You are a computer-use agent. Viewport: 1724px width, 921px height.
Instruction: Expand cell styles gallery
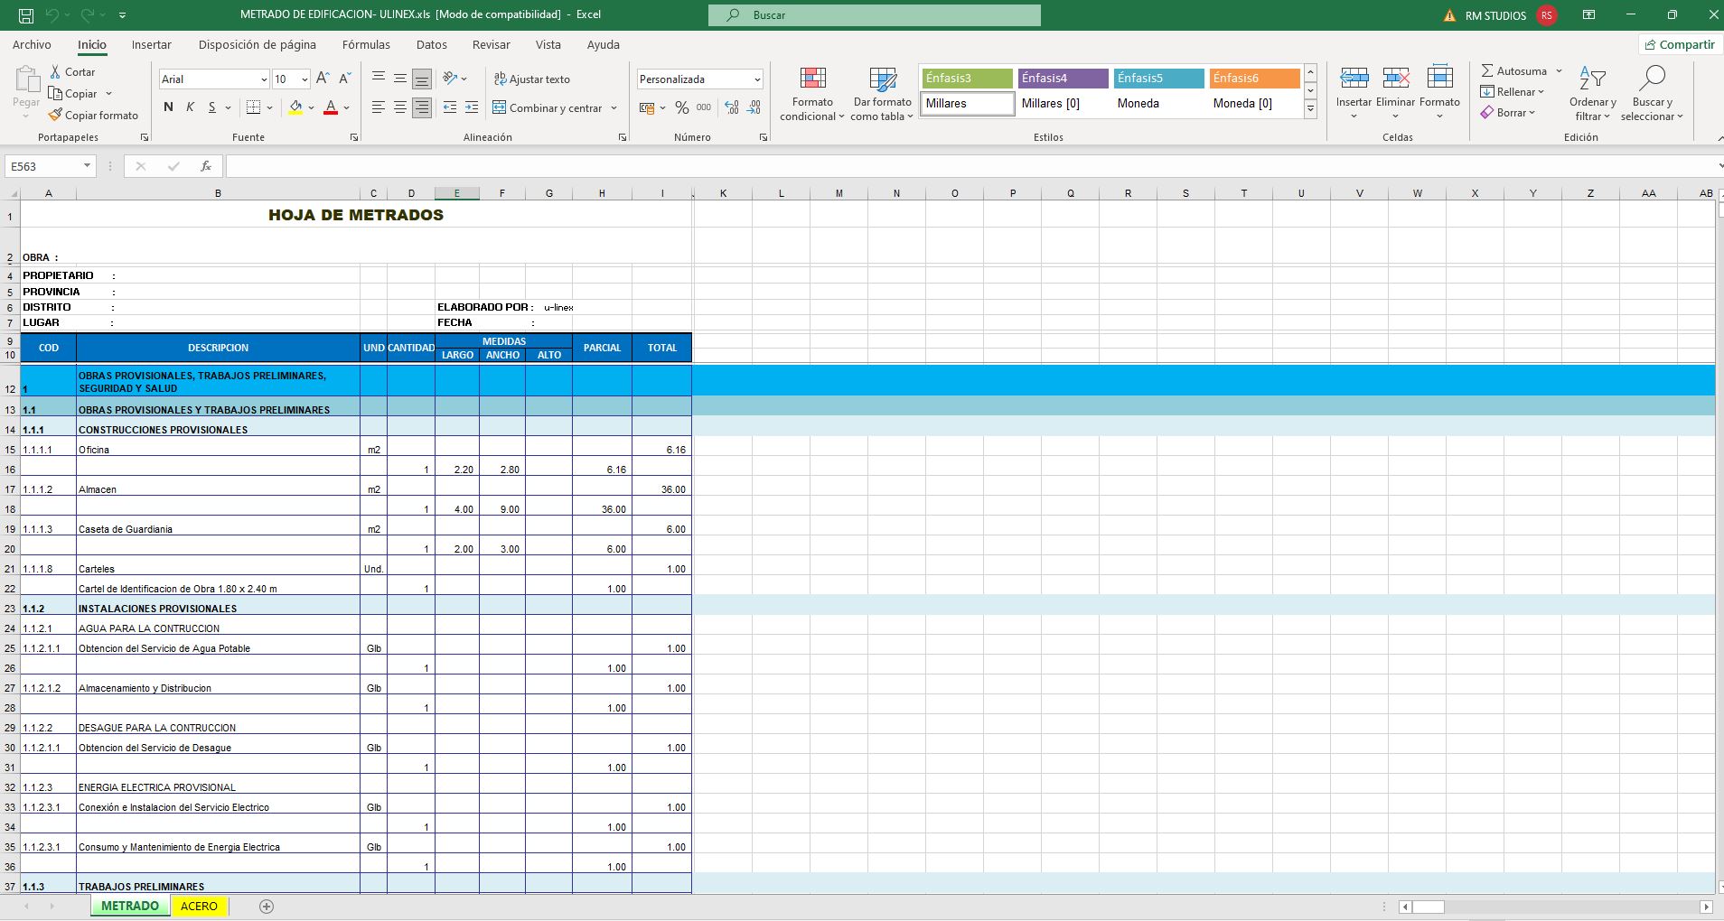(1310, 109)
